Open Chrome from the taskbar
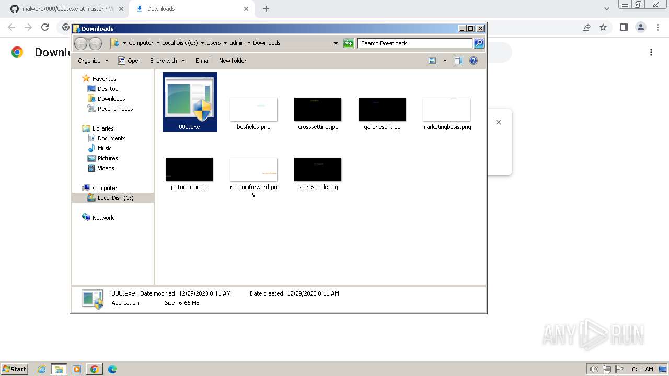The image size is (669, 376). [x=94, y=369]
